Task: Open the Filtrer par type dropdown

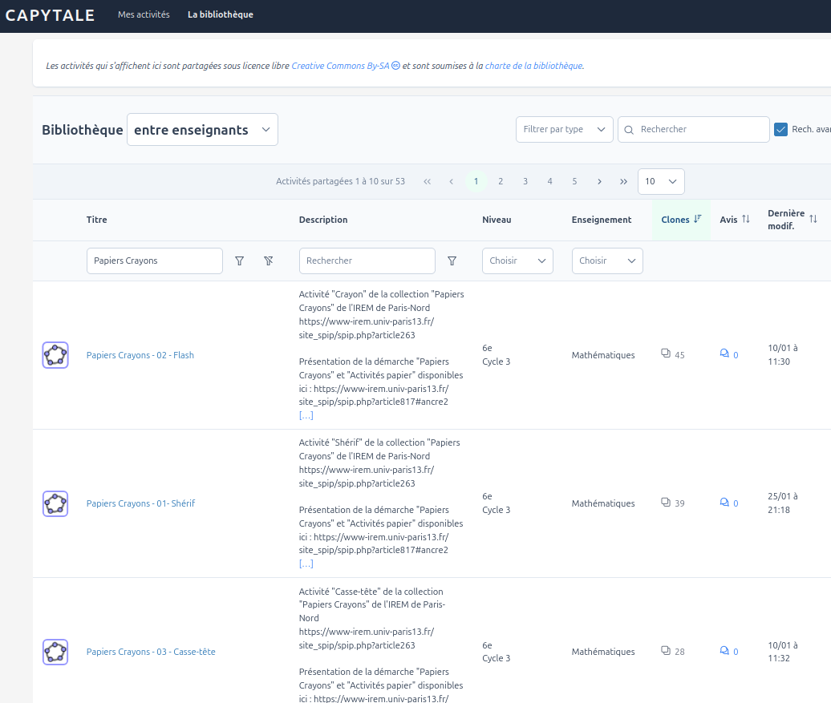Action: 565,129
